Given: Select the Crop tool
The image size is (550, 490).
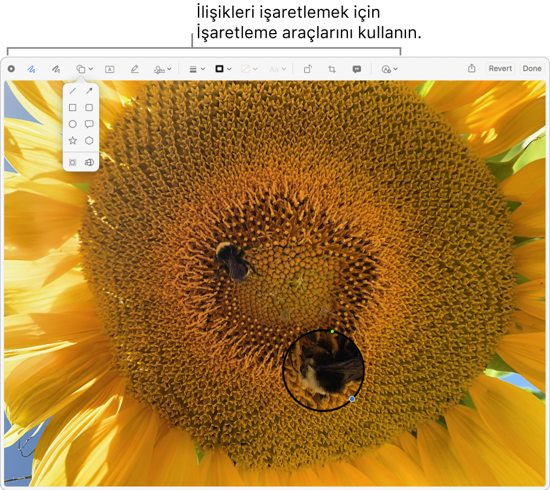Looking at the screenshot, I should click(x=332, y=69).
